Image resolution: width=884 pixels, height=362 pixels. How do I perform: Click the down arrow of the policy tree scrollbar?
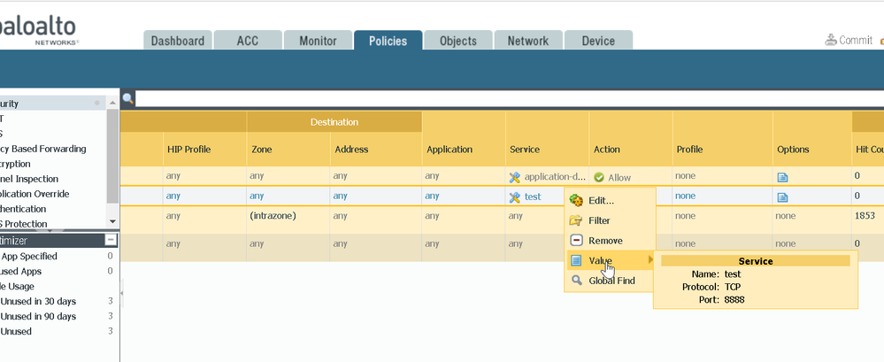point(112,221)
